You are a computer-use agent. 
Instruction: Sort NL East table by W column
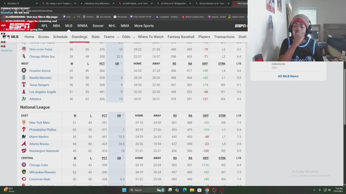[x=75, y=116]
